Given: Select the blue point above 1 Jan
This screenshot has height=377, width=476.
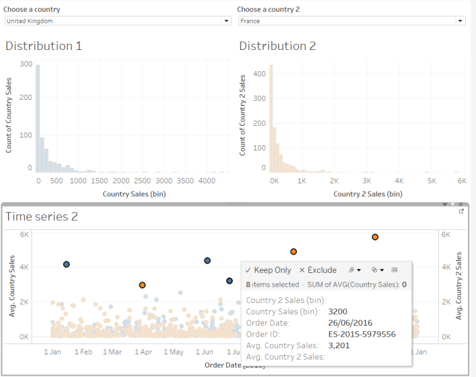Looking at the screenshot, I should click(66, 264).
